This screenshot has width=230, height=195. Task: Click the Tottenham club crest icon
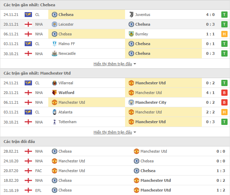pos(55,122)
